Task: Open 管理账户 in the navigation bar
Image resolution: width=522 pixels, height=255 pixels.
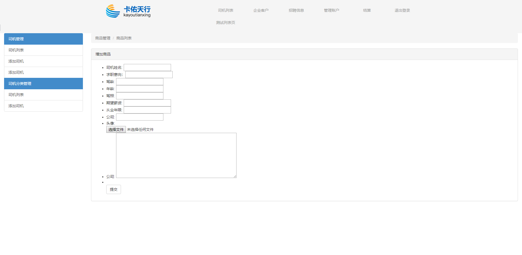Action: (331, 10)
